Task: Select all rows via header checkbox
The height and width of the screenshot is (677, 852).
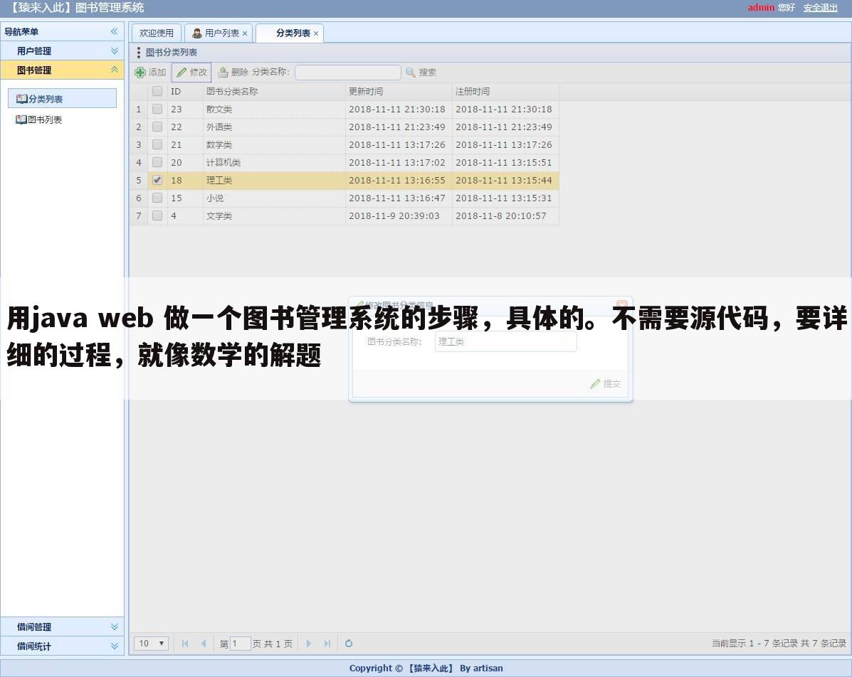Action: (157, 91)
